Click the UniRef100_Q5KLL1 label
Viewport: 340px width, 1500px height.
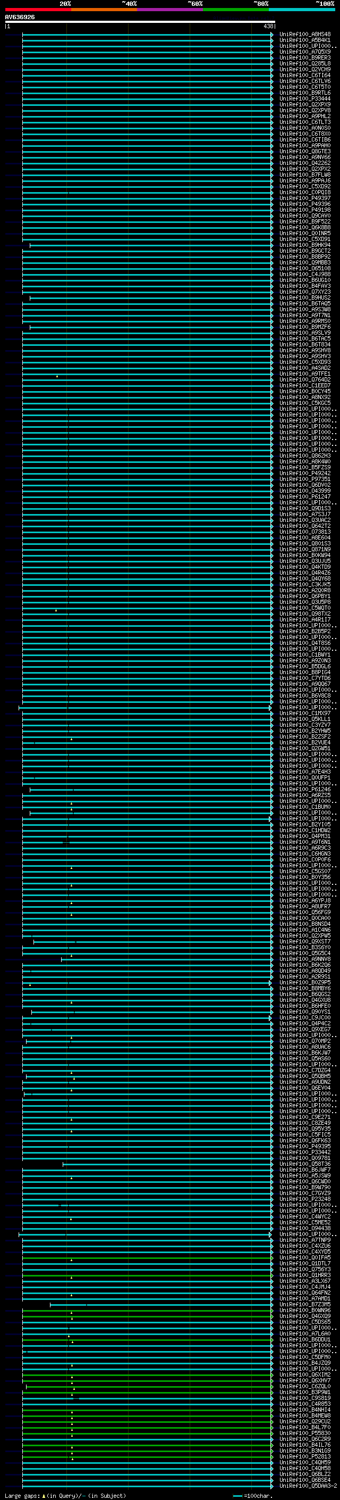305,719
